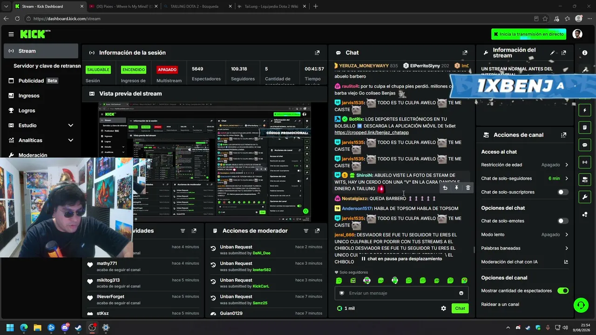Click the wrench icon in right sidebar
The width and height of the screenshot is (596, 335).
click(585, 197)
